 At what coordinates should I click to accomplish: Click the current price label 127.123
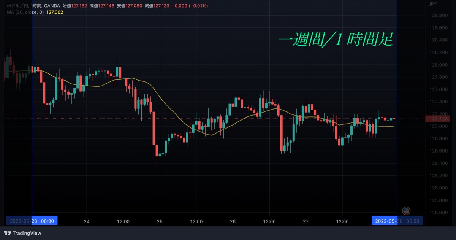coord(437,119)
